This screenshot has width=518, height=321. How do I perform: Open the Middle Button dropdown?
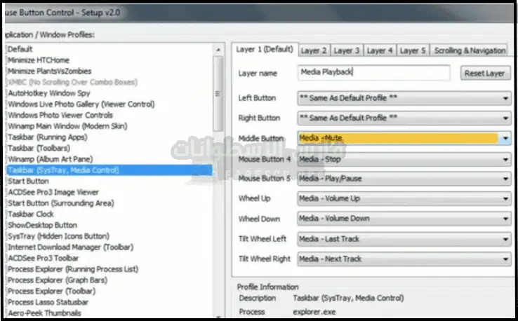(505, 139)
